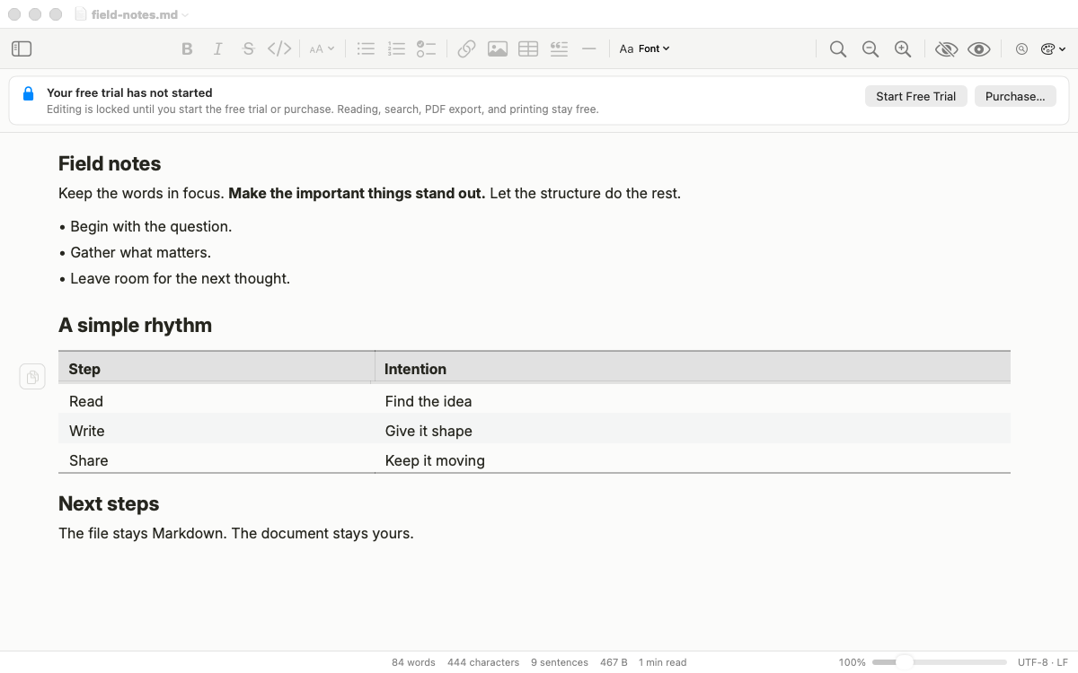The width and height of the screenshot is (1078, 673).
Task: Click the Field notes heading
Action: point(110,163)
